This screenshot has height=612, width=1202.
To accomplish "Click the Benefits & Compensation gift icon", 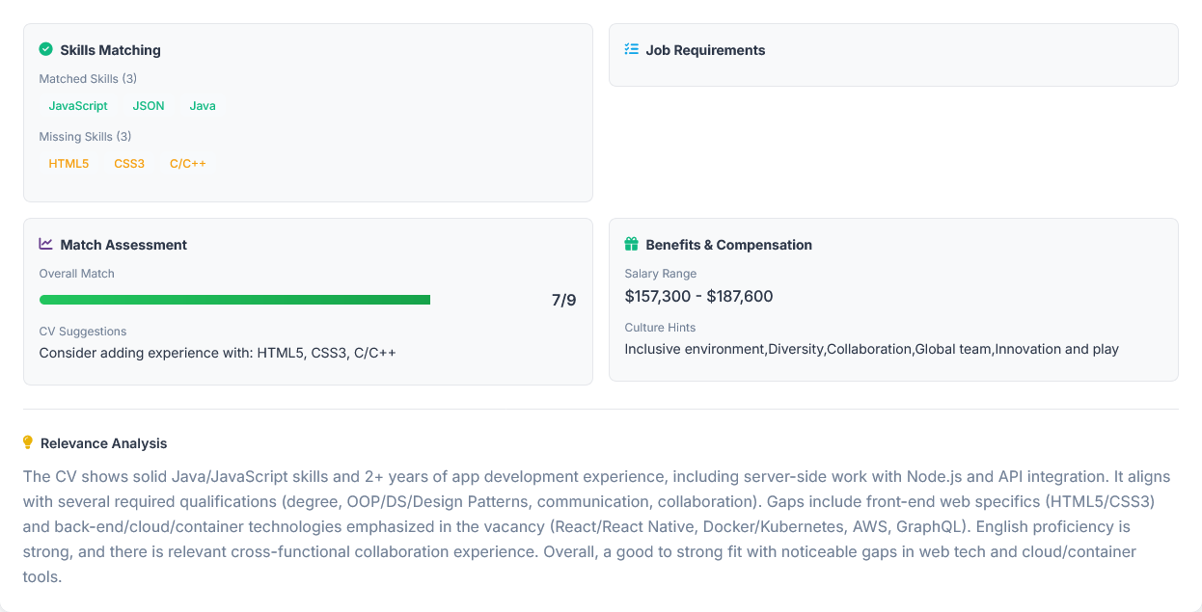I will coord(631,244).
